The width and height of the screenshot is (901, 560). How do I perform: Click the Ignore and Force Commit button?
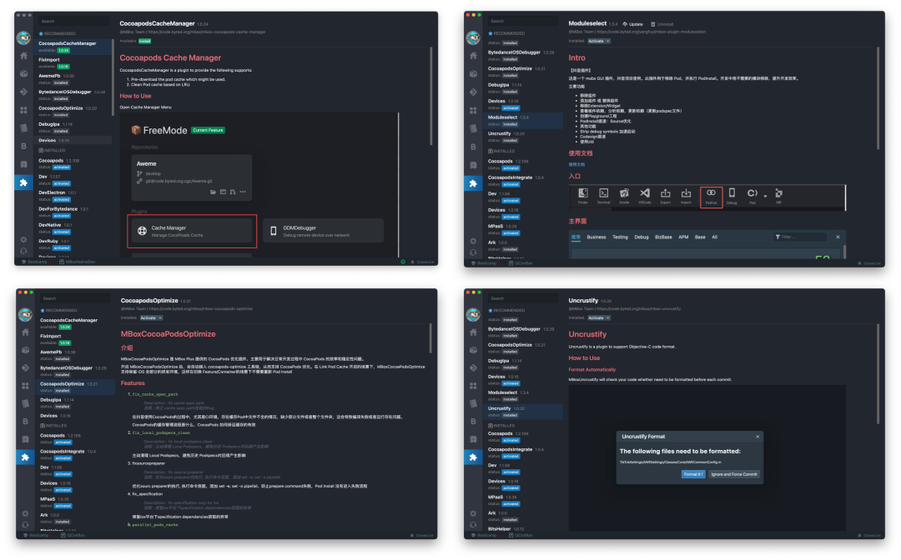[734, 474]
